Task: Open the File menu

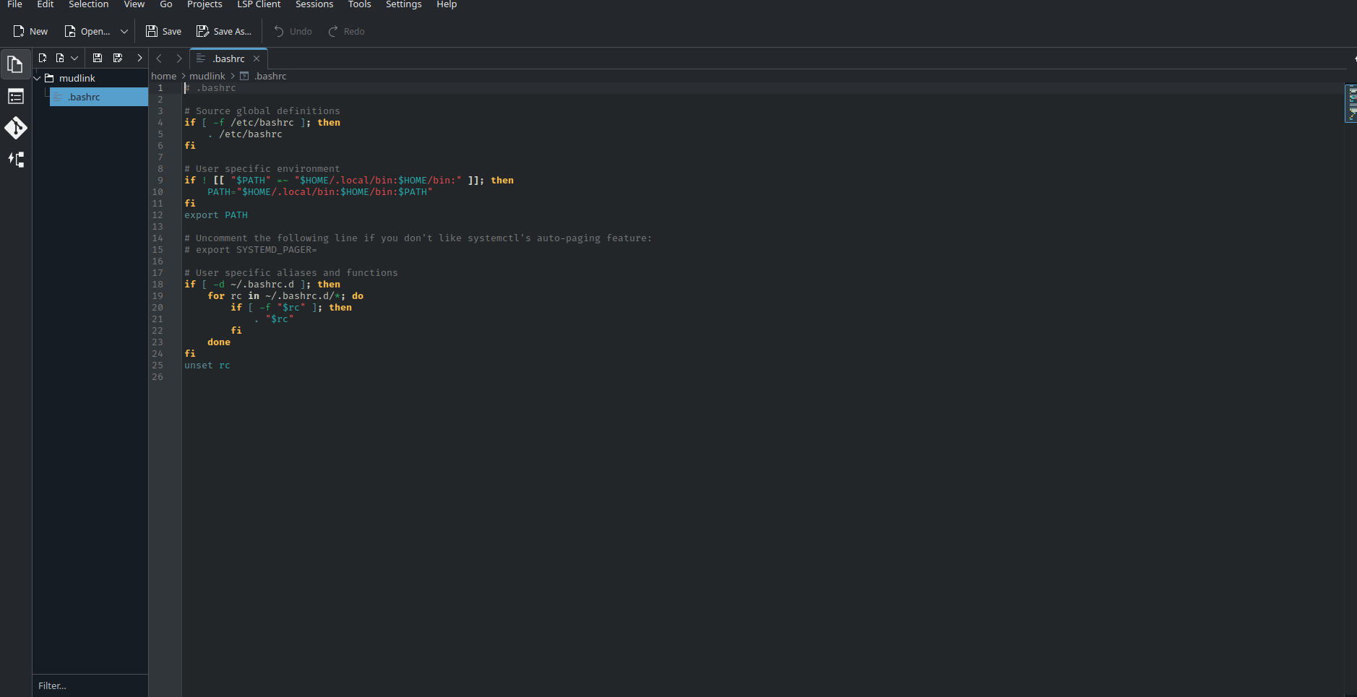Action: (14, 4)
